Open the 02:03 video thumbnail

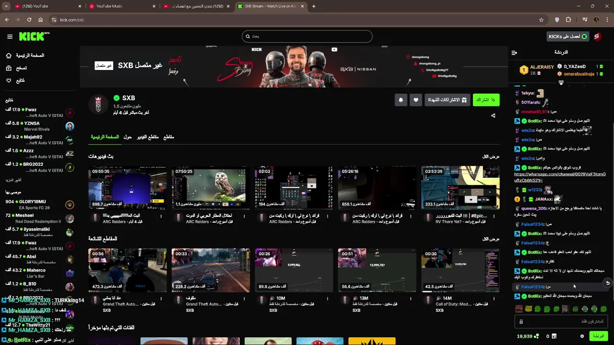coord(294,188)
